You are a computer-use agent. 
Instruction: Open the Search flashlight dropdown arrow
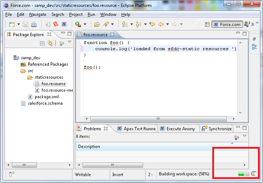coord(113,24)
